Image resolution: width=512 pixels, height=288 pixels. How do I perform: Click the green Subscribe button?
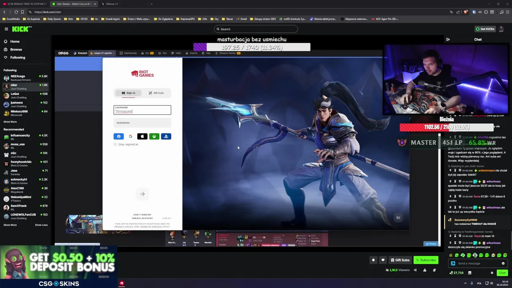point(426,260)
